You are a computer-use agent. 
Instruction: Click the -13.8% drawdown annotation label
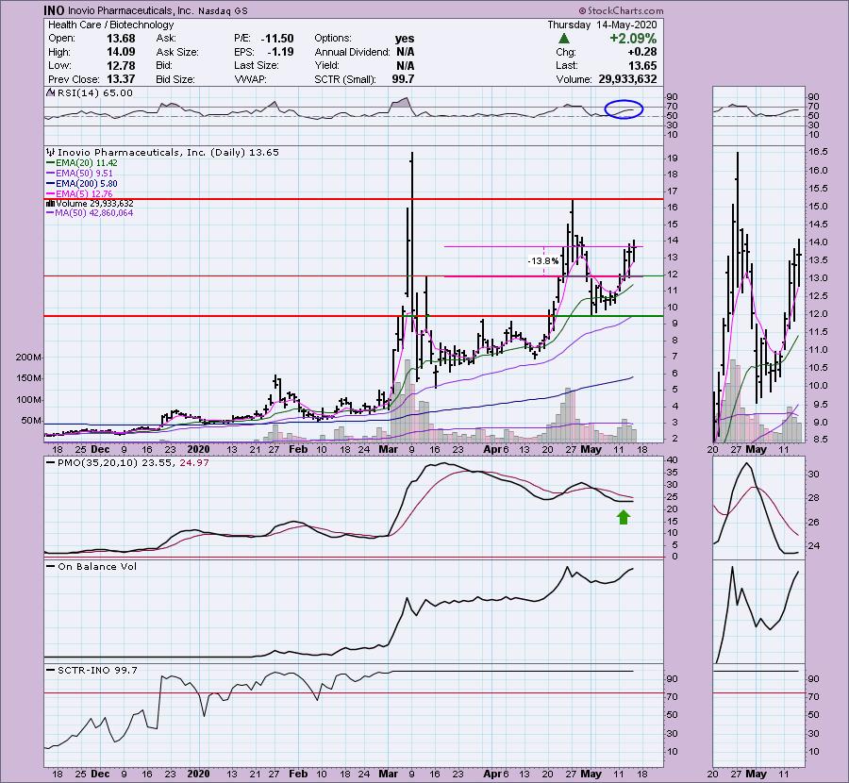point(543,261)
